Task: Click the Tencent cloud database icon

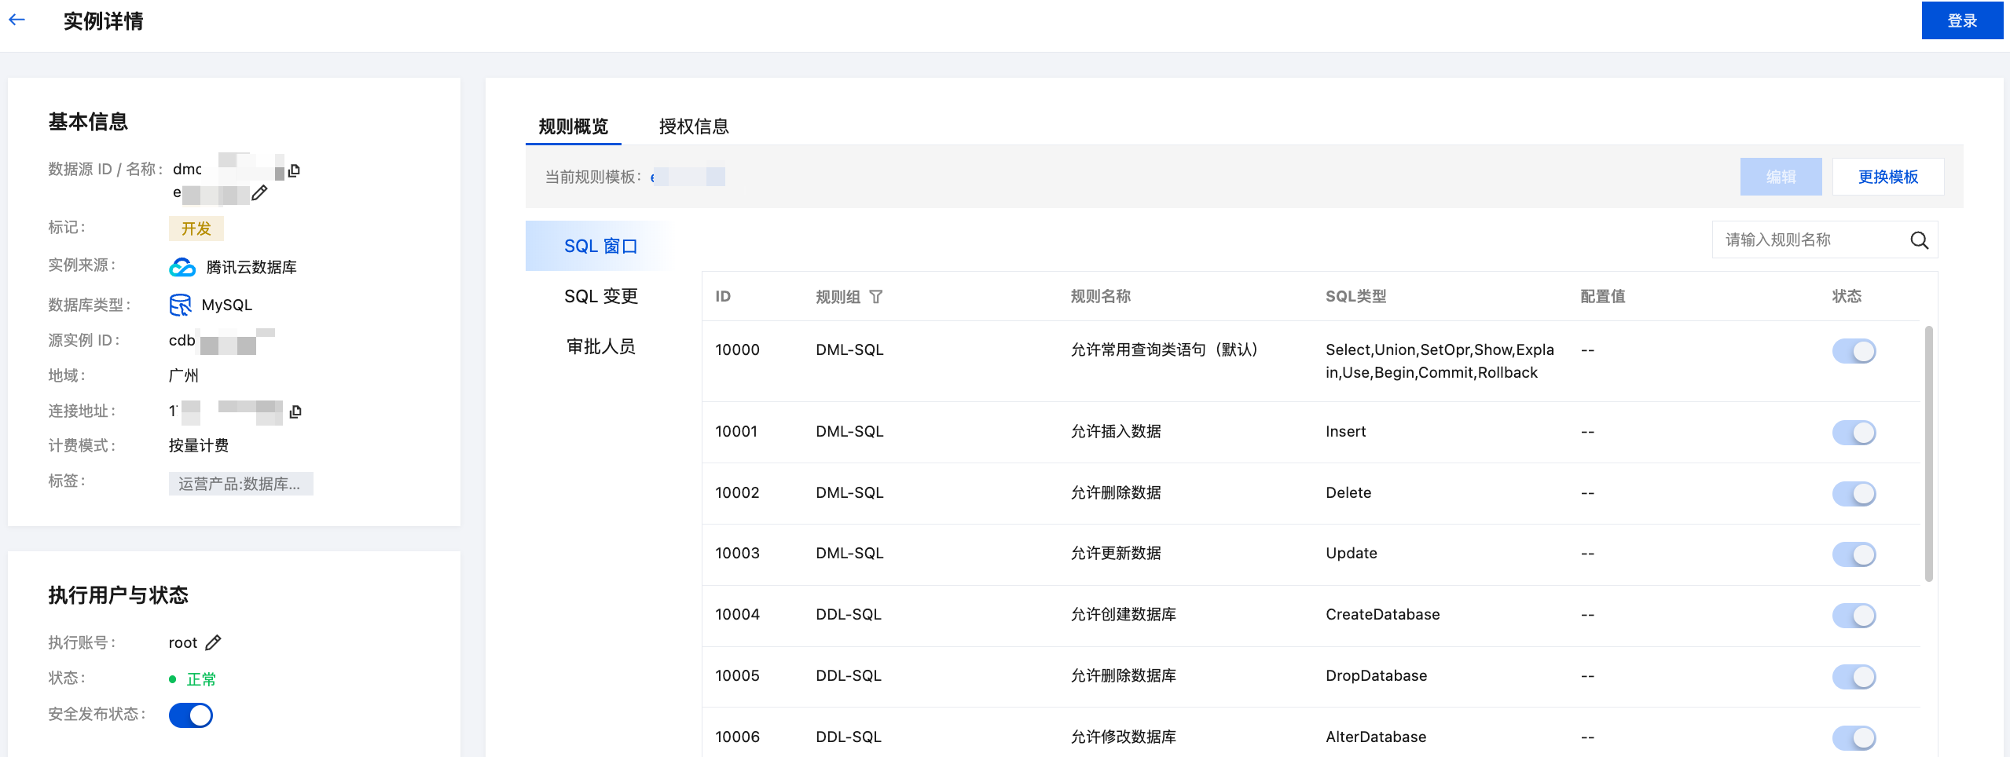Action: pos(182,267)
